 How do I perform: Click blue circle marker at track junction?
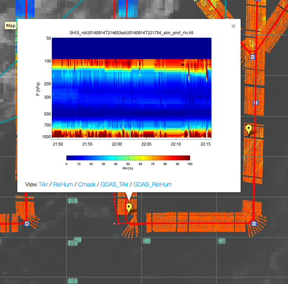(253, 57)
